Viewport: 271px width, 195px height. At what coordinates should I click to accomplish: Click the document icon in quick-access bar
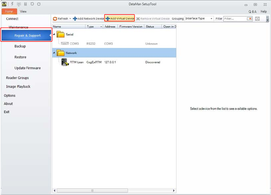(x=26, y=4)
